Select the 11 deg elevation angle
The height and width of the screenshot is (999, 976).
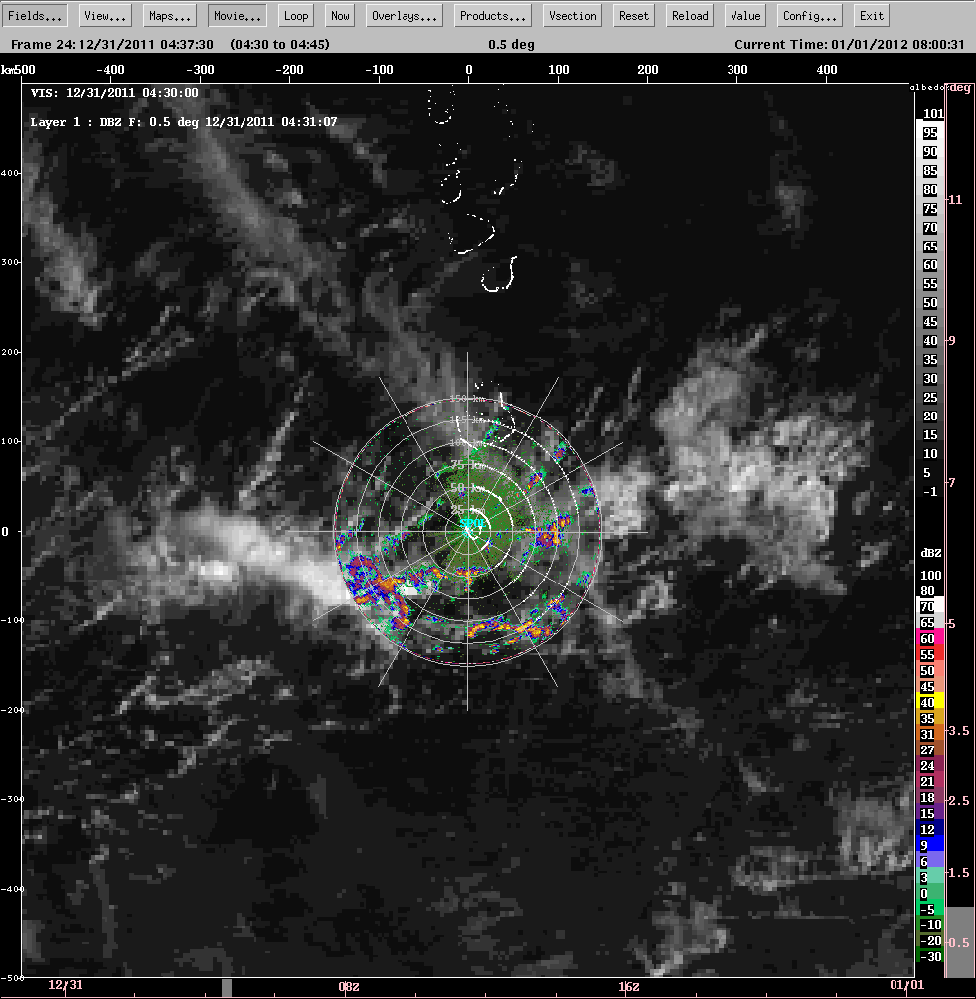pos(959,200)
